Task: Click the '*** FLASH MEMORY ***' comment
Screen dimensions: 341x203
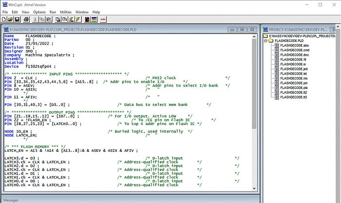Action: point(35,147)
